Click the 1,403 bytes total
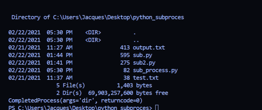262x110 pixels. (135, 86)
